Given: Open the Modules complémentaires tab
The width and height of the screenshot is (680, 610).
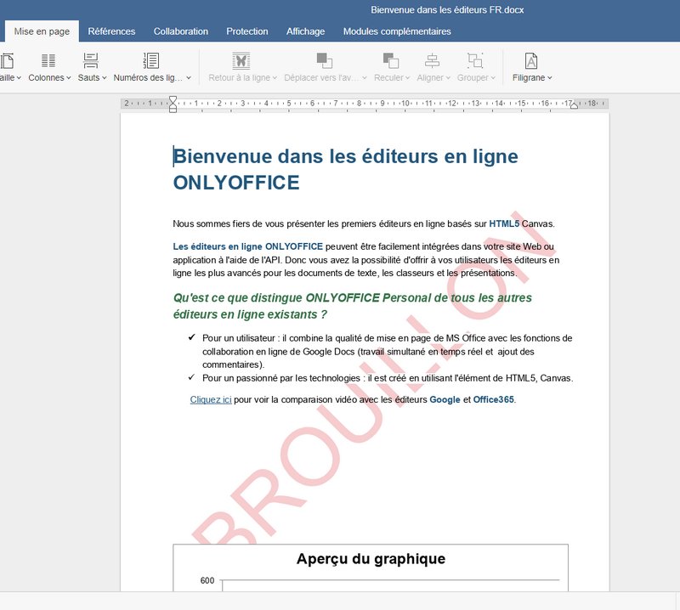Looking at the screenshot, I should point(397,31).
